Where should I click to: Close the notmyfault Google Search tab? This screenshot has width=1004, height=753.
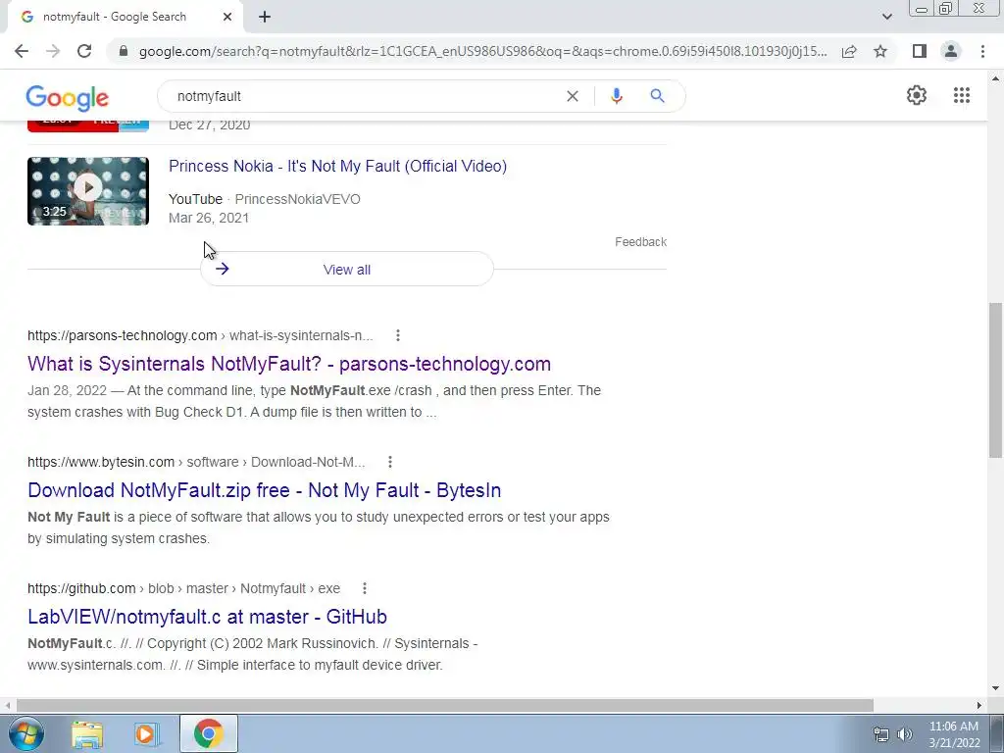click(x=227, y=17)
